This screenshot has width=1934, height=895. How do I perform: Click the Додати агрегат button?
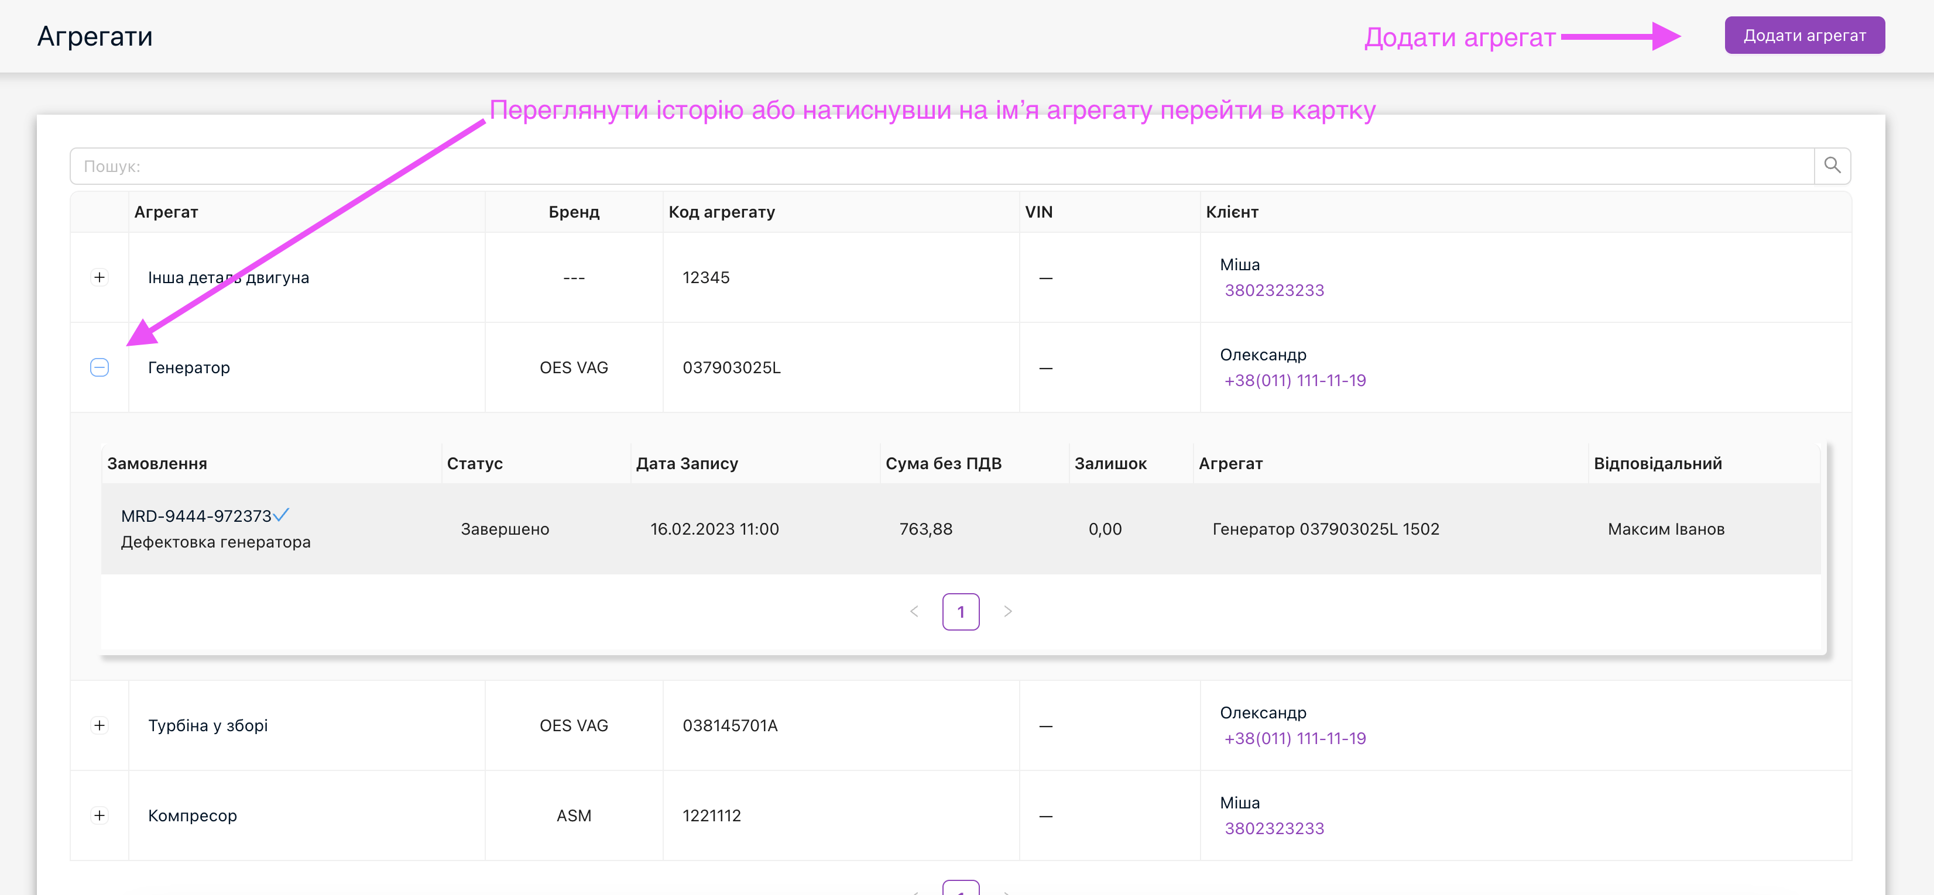click(1804, 35)
